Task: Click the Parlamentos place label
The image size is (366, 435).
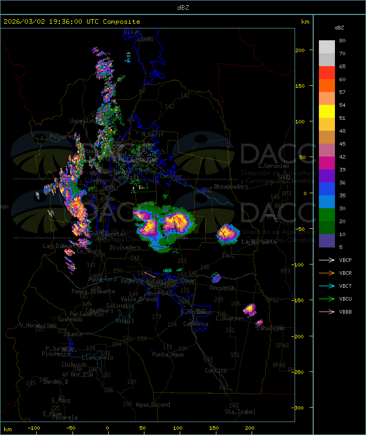Action: [86, 314]
